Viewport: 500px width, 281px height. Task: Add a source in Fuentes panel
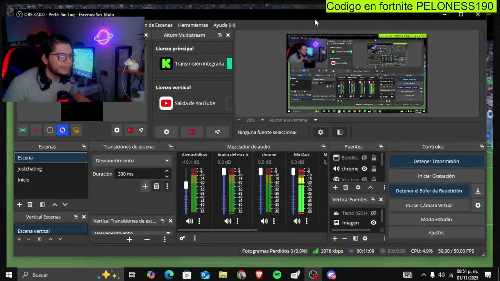point(335,188)
